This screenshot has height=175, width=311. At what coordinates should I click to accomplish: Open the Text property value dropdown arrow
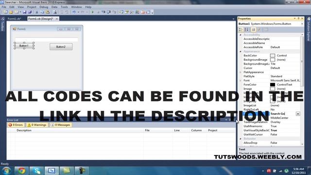[298, 114]
